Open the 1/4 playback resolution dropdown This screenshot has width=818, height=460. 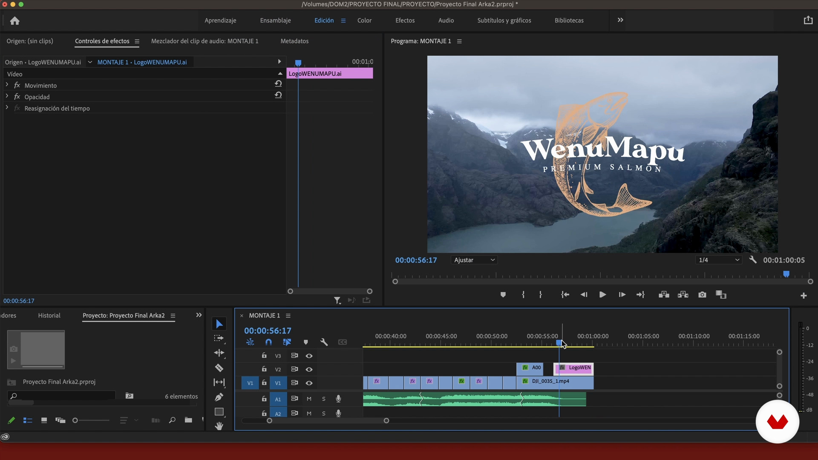pos(719,260)
